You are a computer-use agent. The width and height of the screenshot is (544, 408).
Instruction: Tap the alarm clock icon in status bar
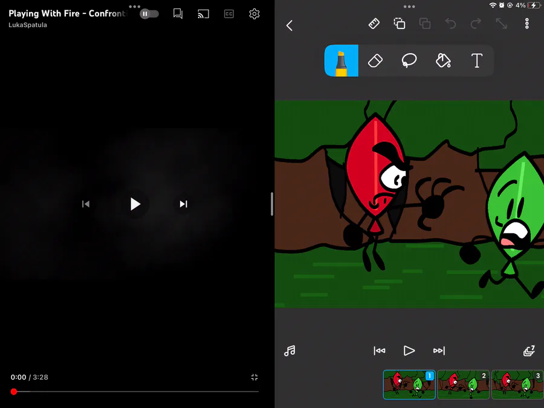click(502, 5)
